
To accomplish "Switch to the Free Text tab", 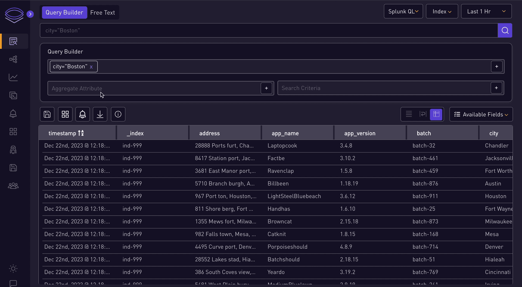I will click(x=102, y=12).
